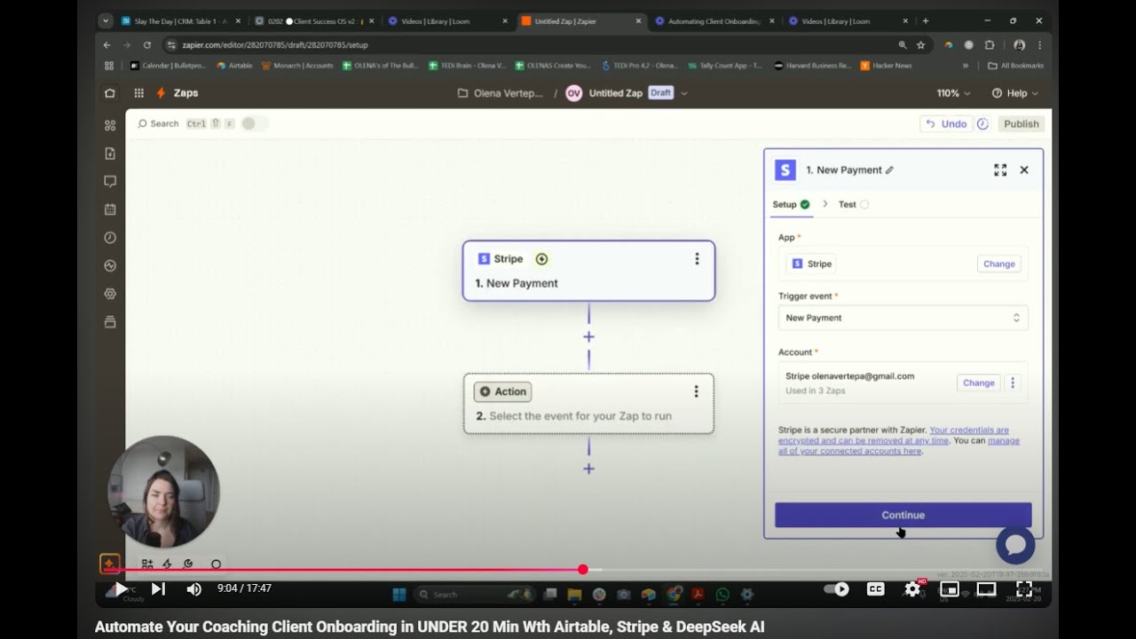Screen dimensions: 1136x639
Task: Toggle the switch next to Search
Action: (254, 124)
